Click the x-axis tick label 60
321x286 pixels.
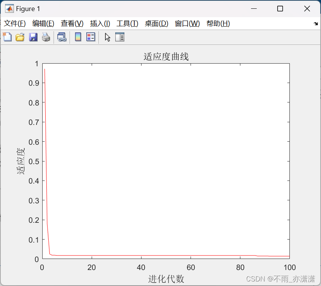pos(191,268)
